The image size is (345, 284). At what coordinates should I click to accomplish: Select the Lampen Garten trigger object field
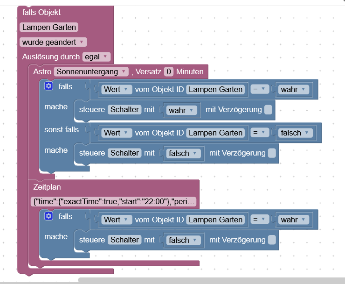(49, 27)
